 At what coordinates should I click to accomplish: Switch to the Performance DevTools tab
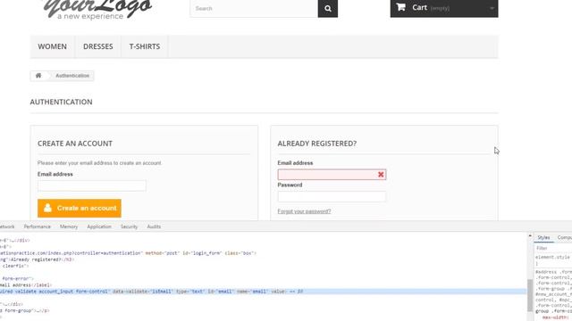click(38, 226)
